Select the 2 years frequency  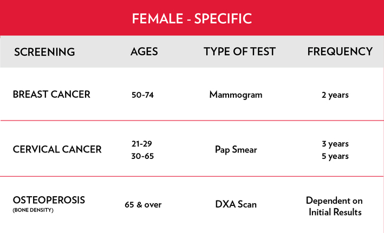click(335, 95)
